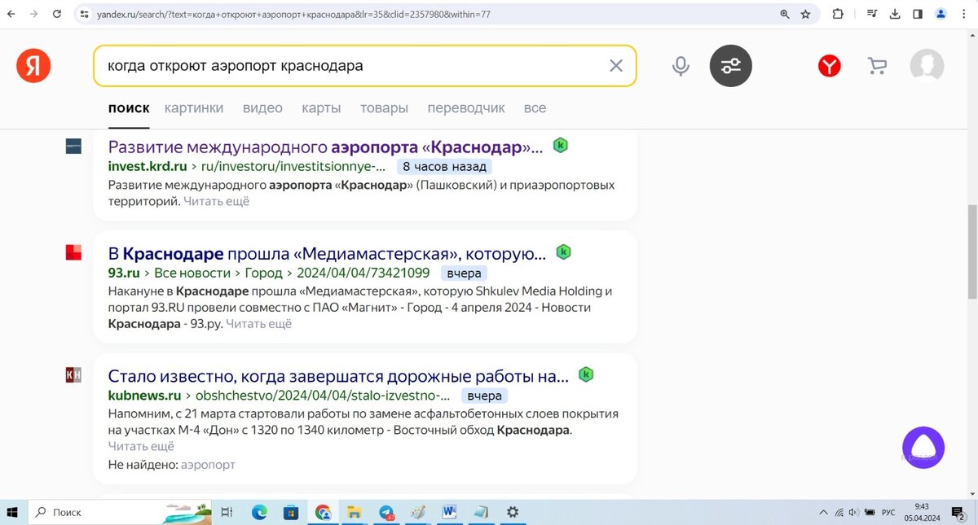Click the green shield badge on kubnews.ru result
978x525 pixels.
(586, 374)
